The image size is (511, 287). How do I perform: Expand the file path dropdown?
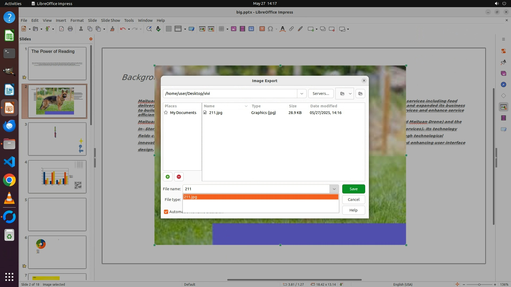pos(302,94)
